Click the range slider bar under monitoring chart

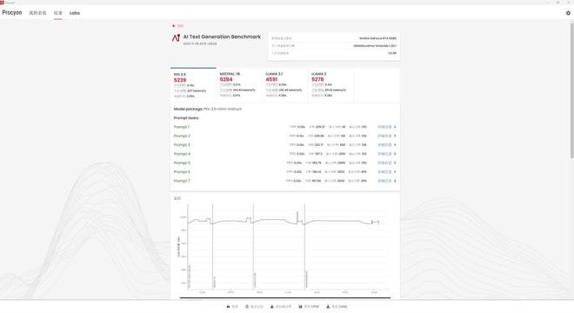tap(285, 297)
